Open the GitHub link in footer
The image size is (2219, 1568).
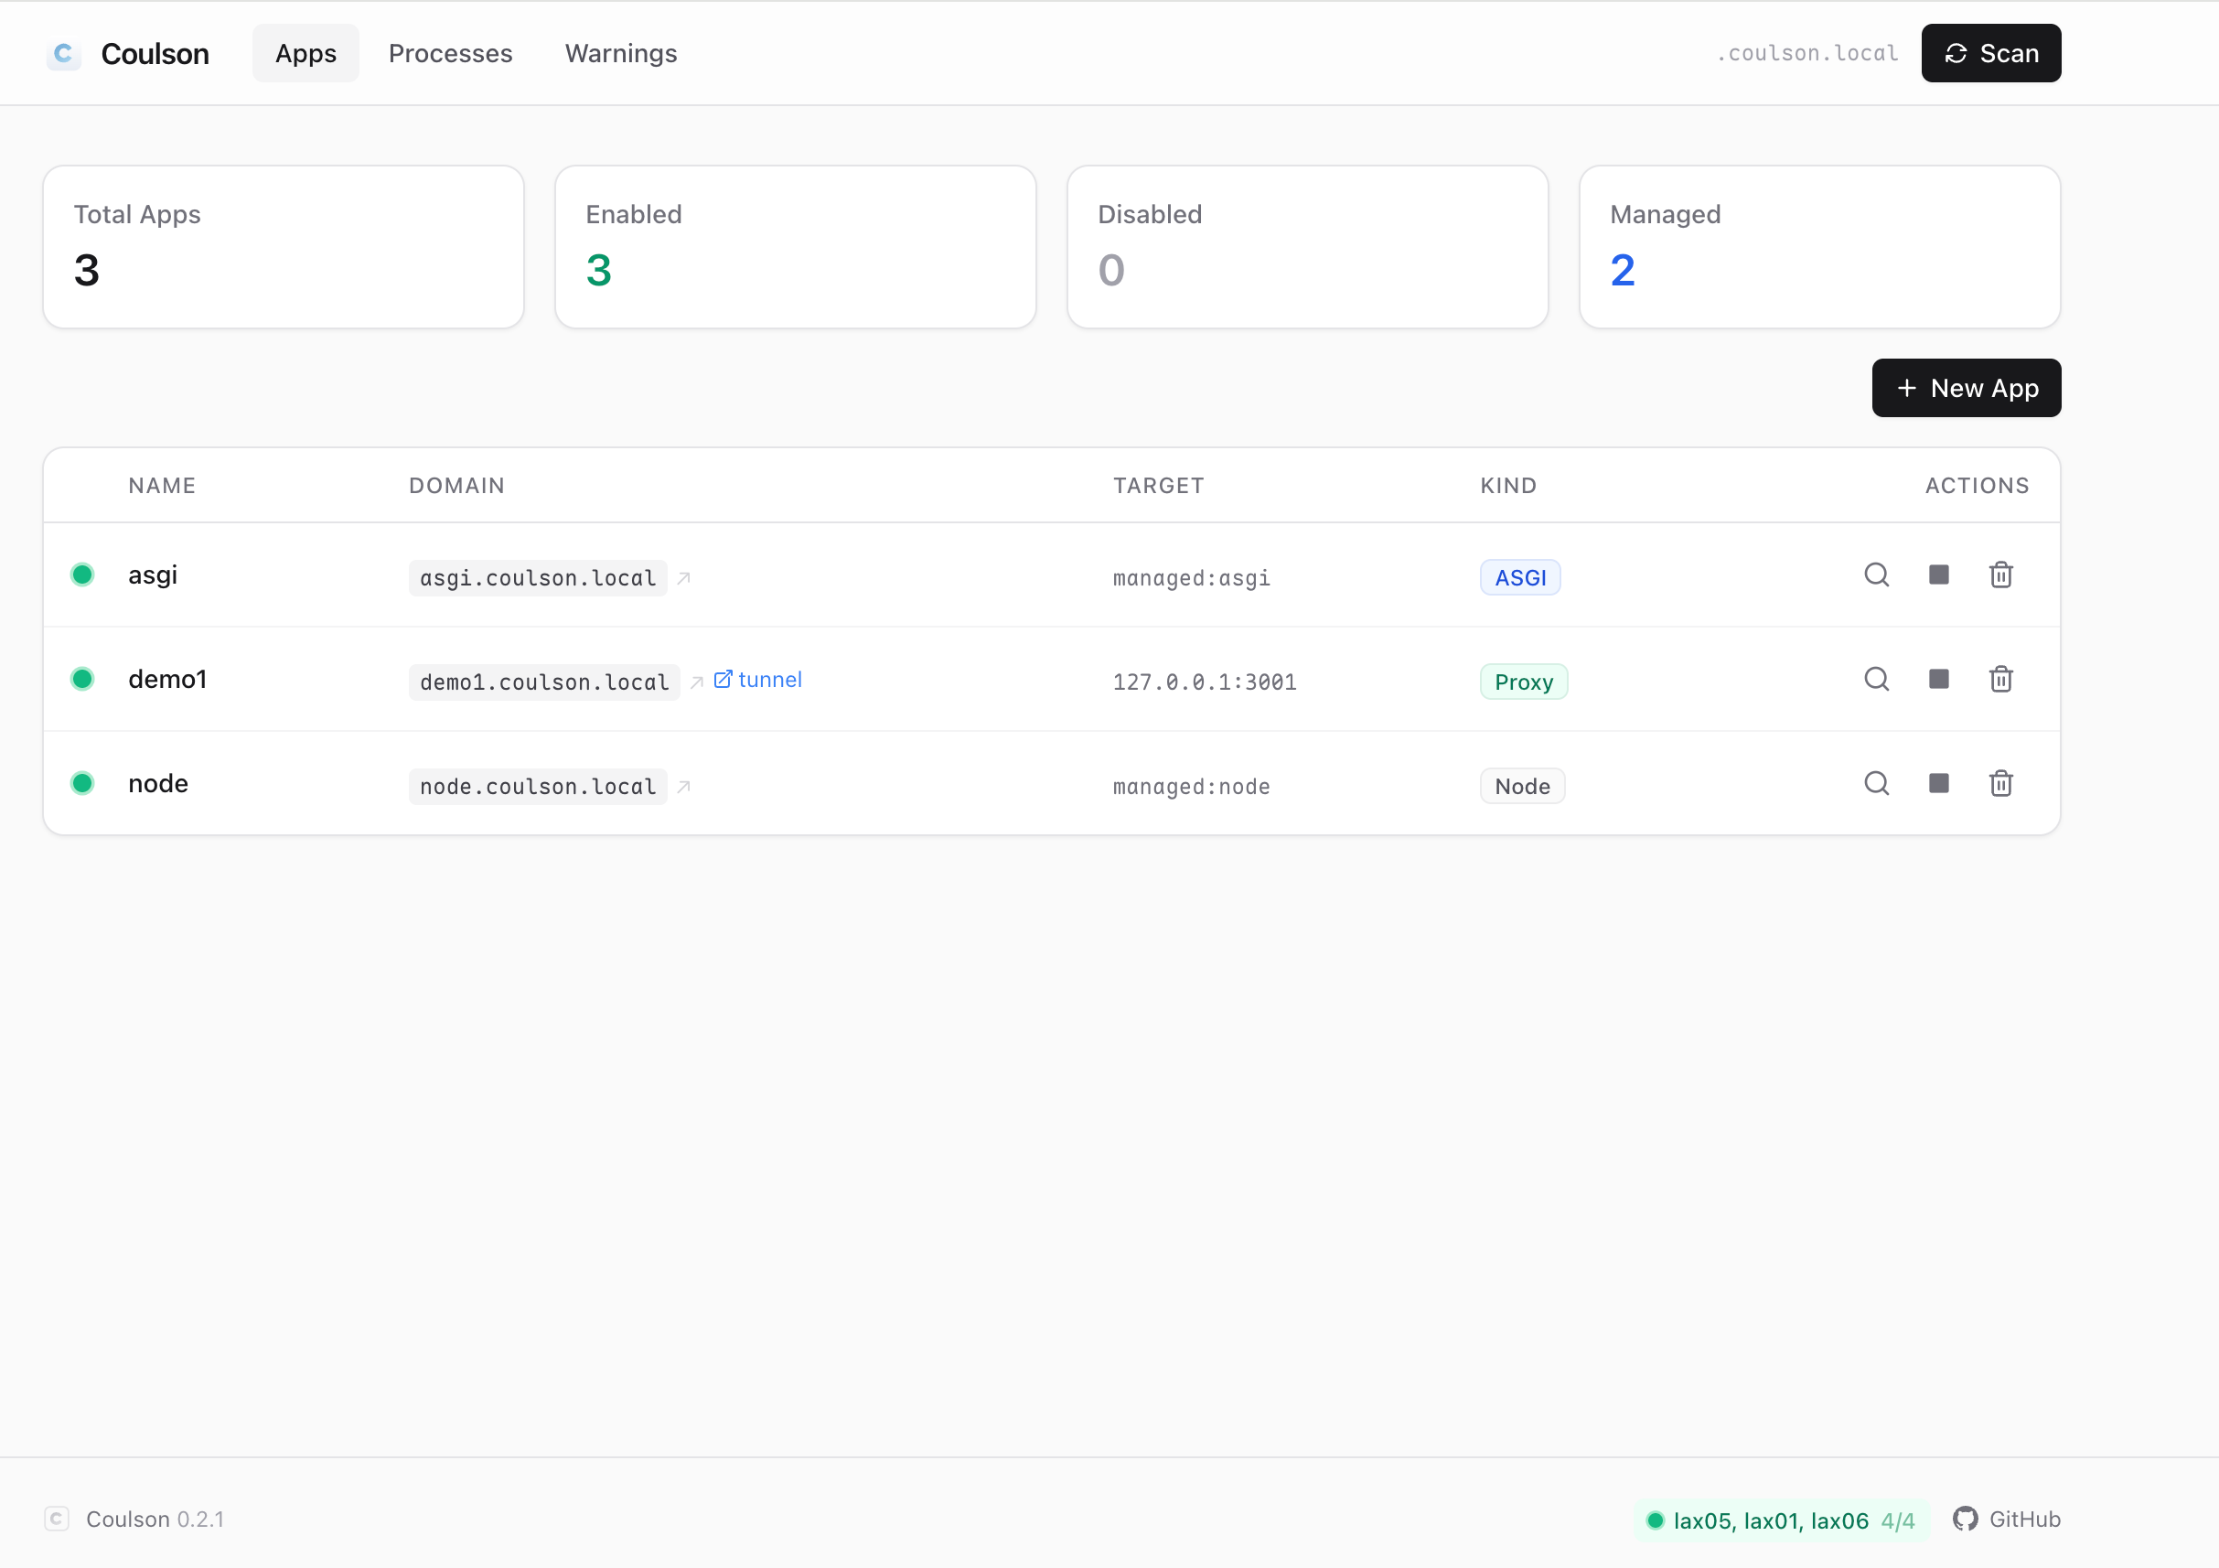[x=2007, y=1519]
